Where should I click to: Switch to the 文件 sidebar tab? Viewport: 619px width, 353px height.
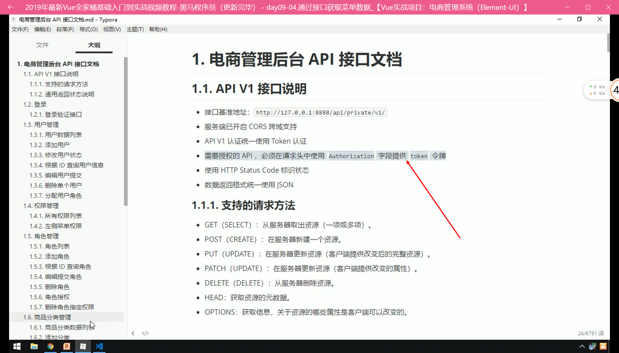[42, 45]
